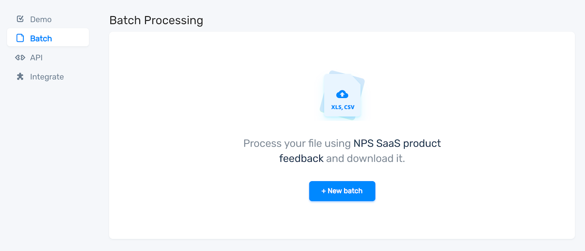This screenshot has width=585, height=251.
Task: Open the Demo sidebar item
Action: (x=41, y=19)
